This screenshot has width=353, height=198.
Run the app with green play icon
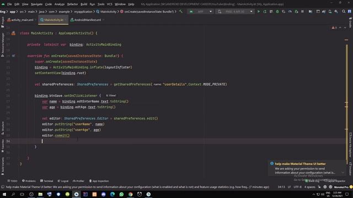pos(259,12)
